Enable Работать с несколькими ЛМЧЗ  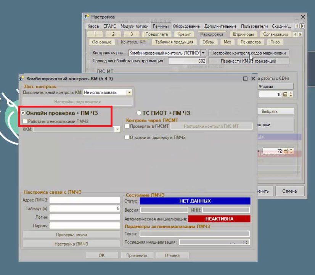pos(25,121)
